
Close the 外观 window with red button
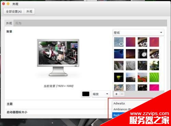3,4
